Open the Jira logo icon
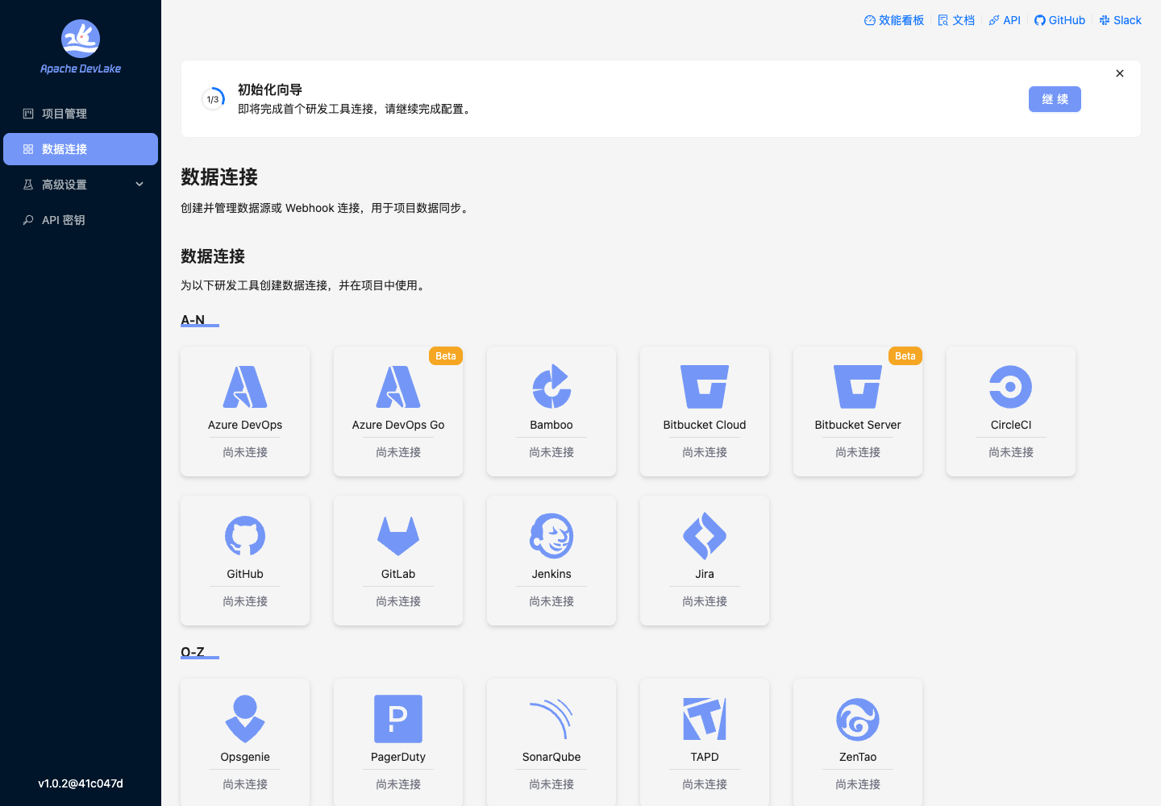1161x806 pixels. (705, 536)
